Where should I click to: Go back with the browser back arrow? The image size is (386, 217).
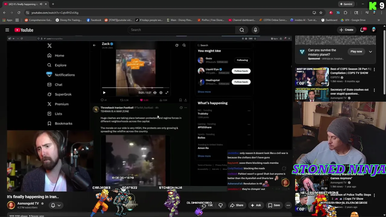click(4, 13)
